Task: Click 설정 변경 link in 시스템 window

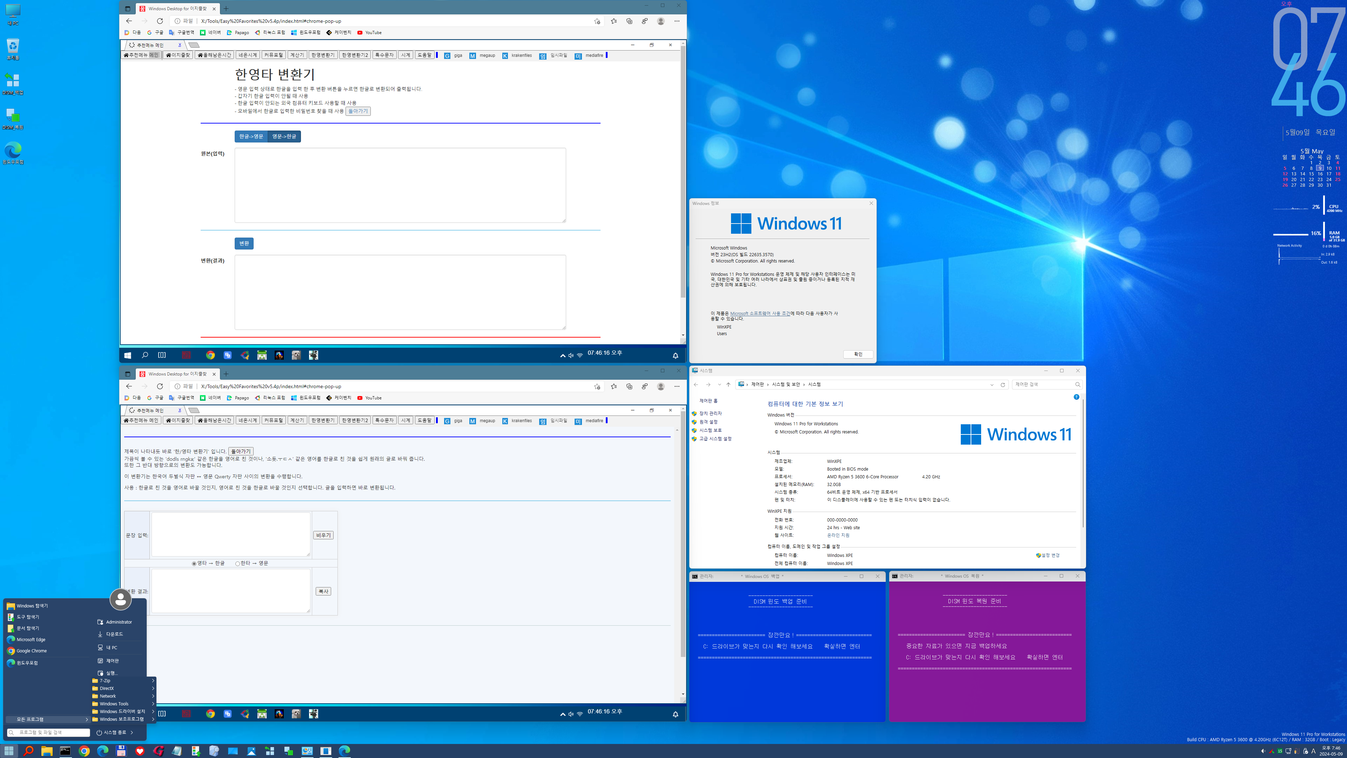Action: click(x=1047, y=555)
